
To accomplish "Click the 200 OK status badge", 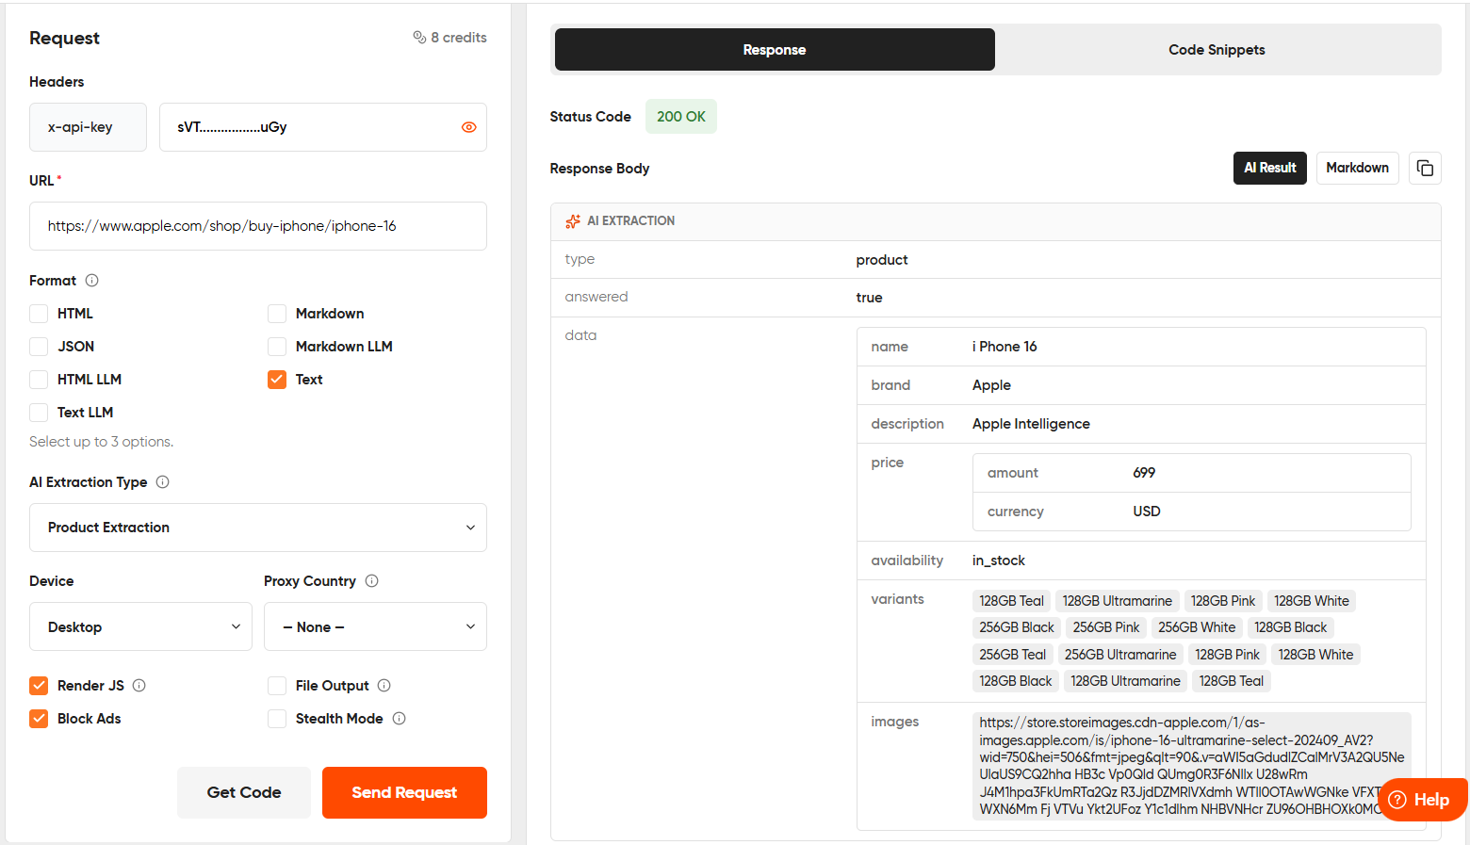I will [681, 117].
